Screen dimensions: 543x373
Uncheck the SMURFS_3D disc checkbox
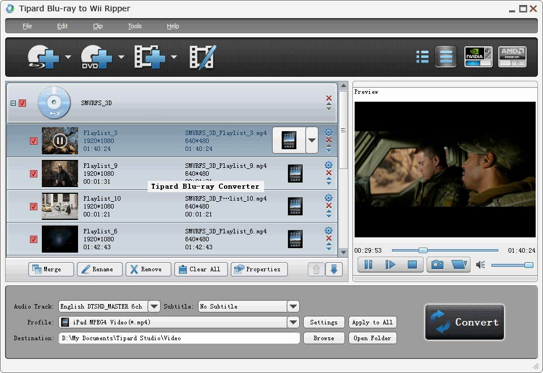pyautogui.click(x=23, y=103)
